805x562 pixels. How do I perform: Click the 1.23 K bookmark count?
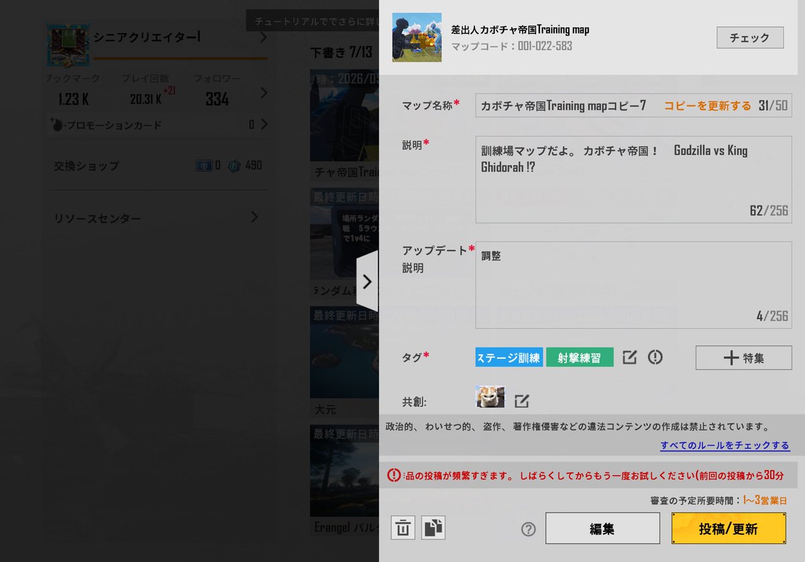click(x=73, y=99)
